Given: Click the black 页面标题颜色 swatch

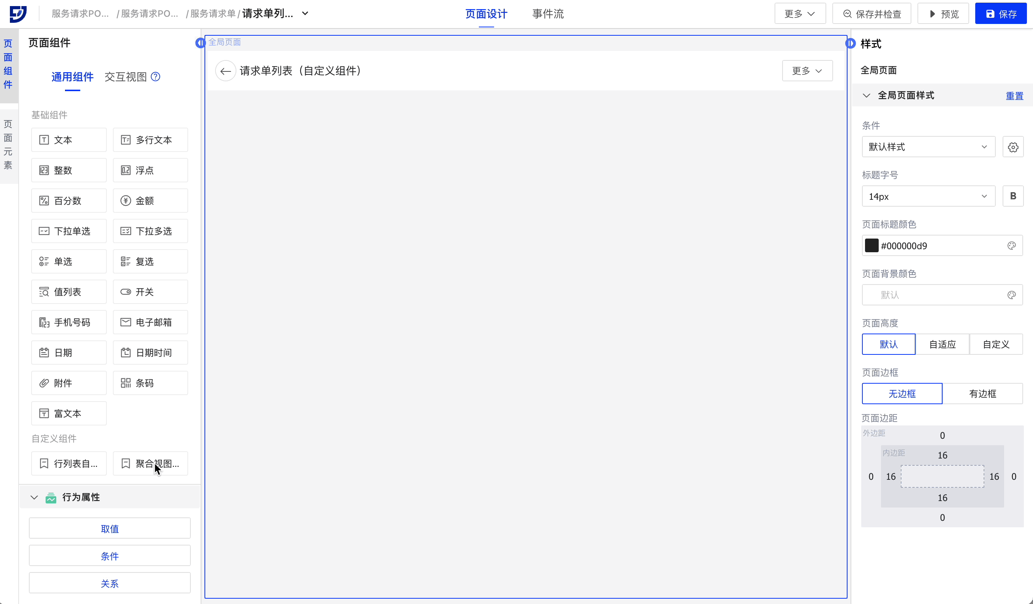Looking at the screenshot, I should click(871, 246).
